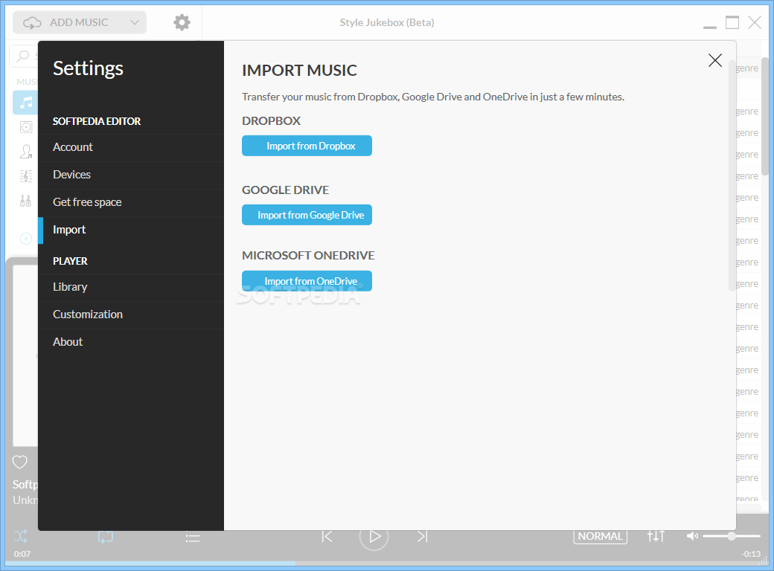The width and height of the screenshot is (774, 571).
Task: Go to Customization settings
Action: 131,314
